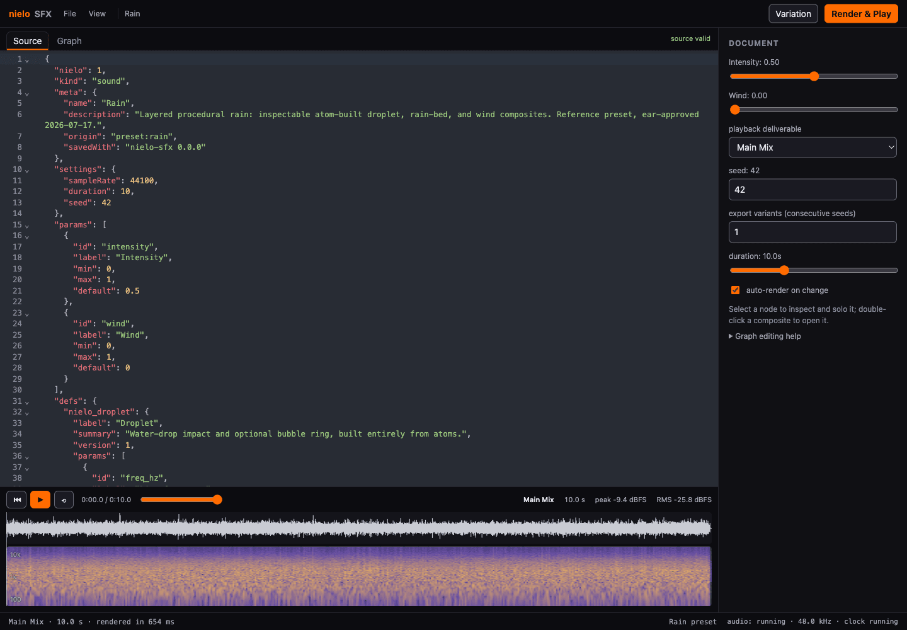
Task: Click the "name": "Rain" code line
Action: [x=98, y=103]
